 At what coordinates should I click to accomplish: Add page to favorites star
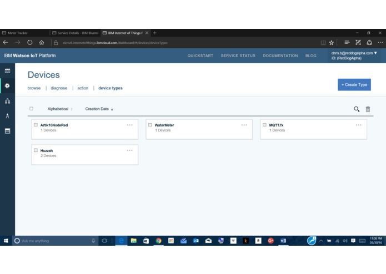332,43
